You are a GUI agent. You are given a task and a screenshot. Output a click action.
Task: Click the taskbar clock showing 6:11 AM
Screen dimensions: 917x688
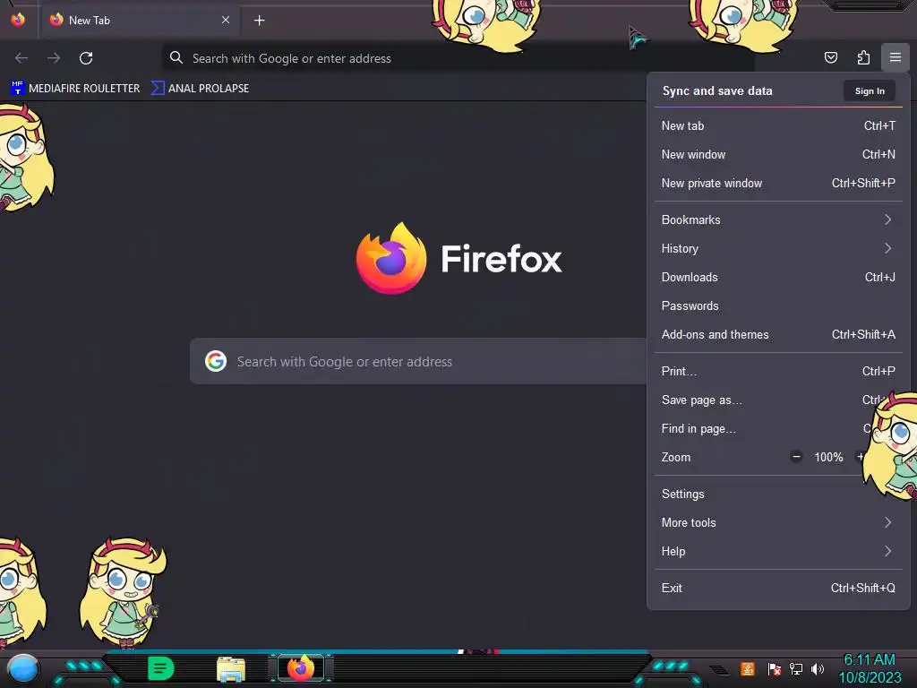[x=870, y=668]
